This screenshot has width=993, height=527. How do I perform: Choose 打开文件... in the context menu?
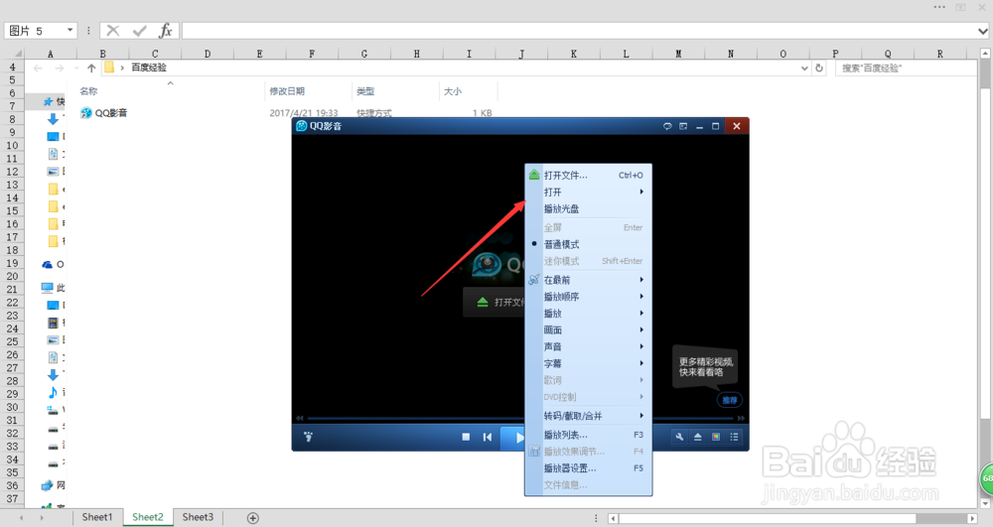(x=588, y=176)
